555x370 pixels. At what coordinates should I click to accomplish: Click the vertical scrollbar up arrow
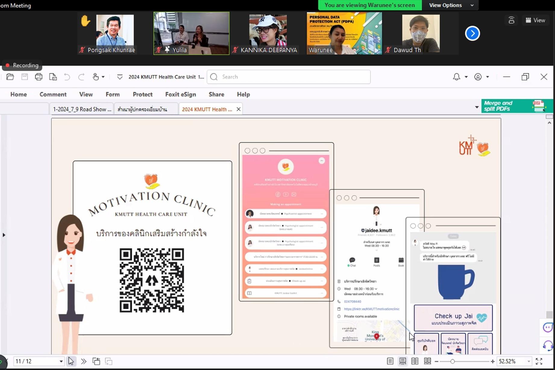pyautogui.click(x=549, y=123)
